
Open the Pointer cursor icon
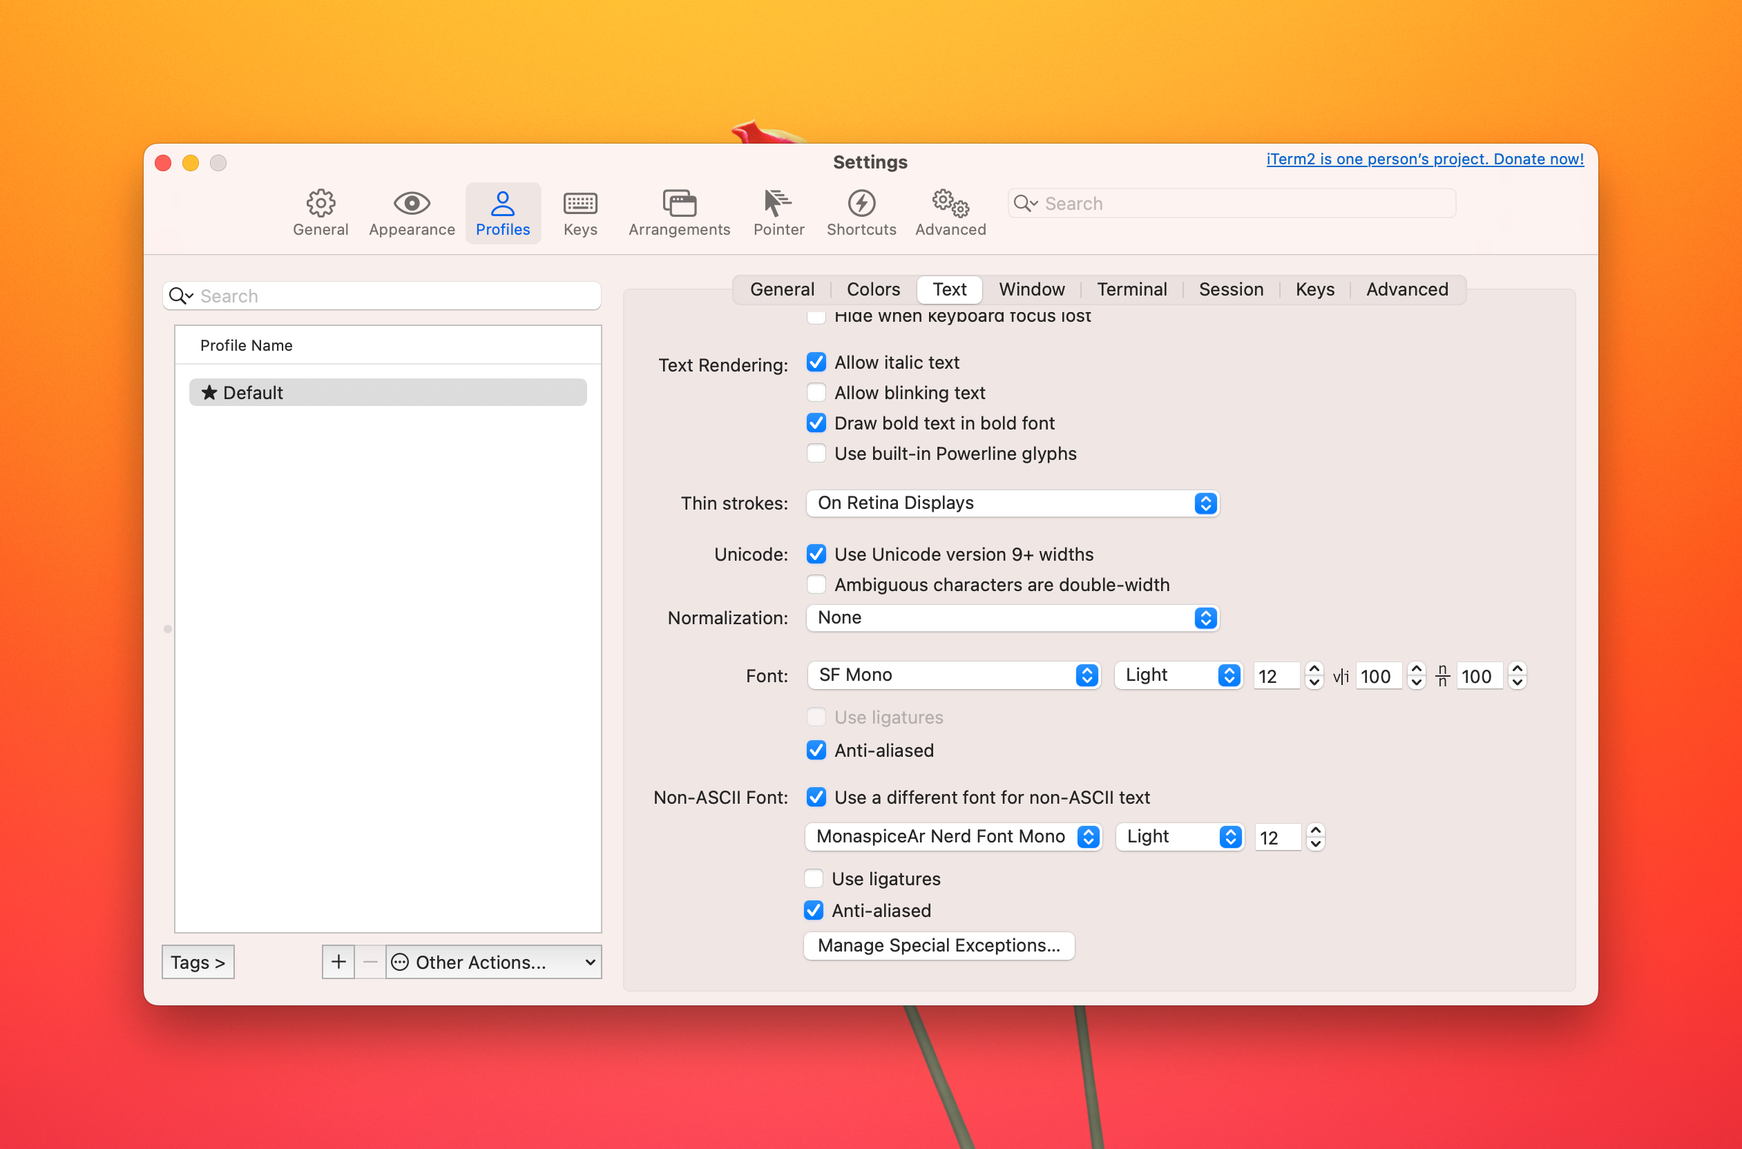click(x=778, y=203)
